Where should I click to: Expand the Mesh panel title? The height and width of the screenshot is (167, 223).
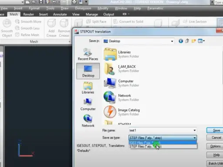pos(34,42)
